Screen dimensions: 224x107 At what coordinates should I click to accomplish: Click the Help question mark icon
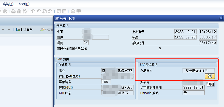[x=73, y=11]
